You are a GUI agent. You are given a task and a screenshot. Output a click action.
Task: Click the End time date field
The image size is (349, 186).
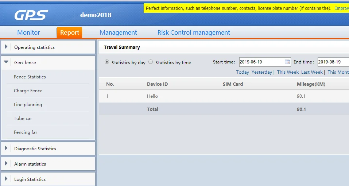(333, 62)
